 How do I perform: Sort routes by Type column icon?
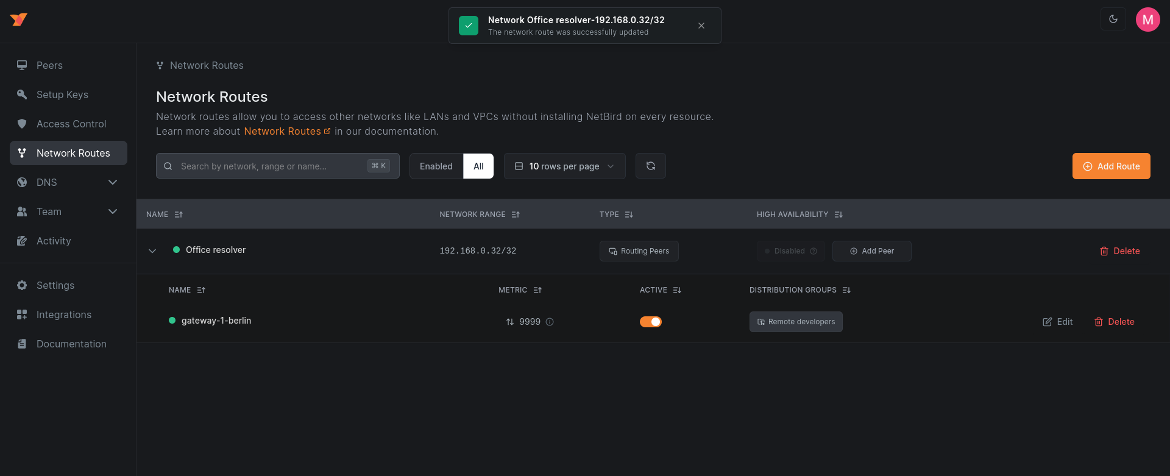coord(629,215)
